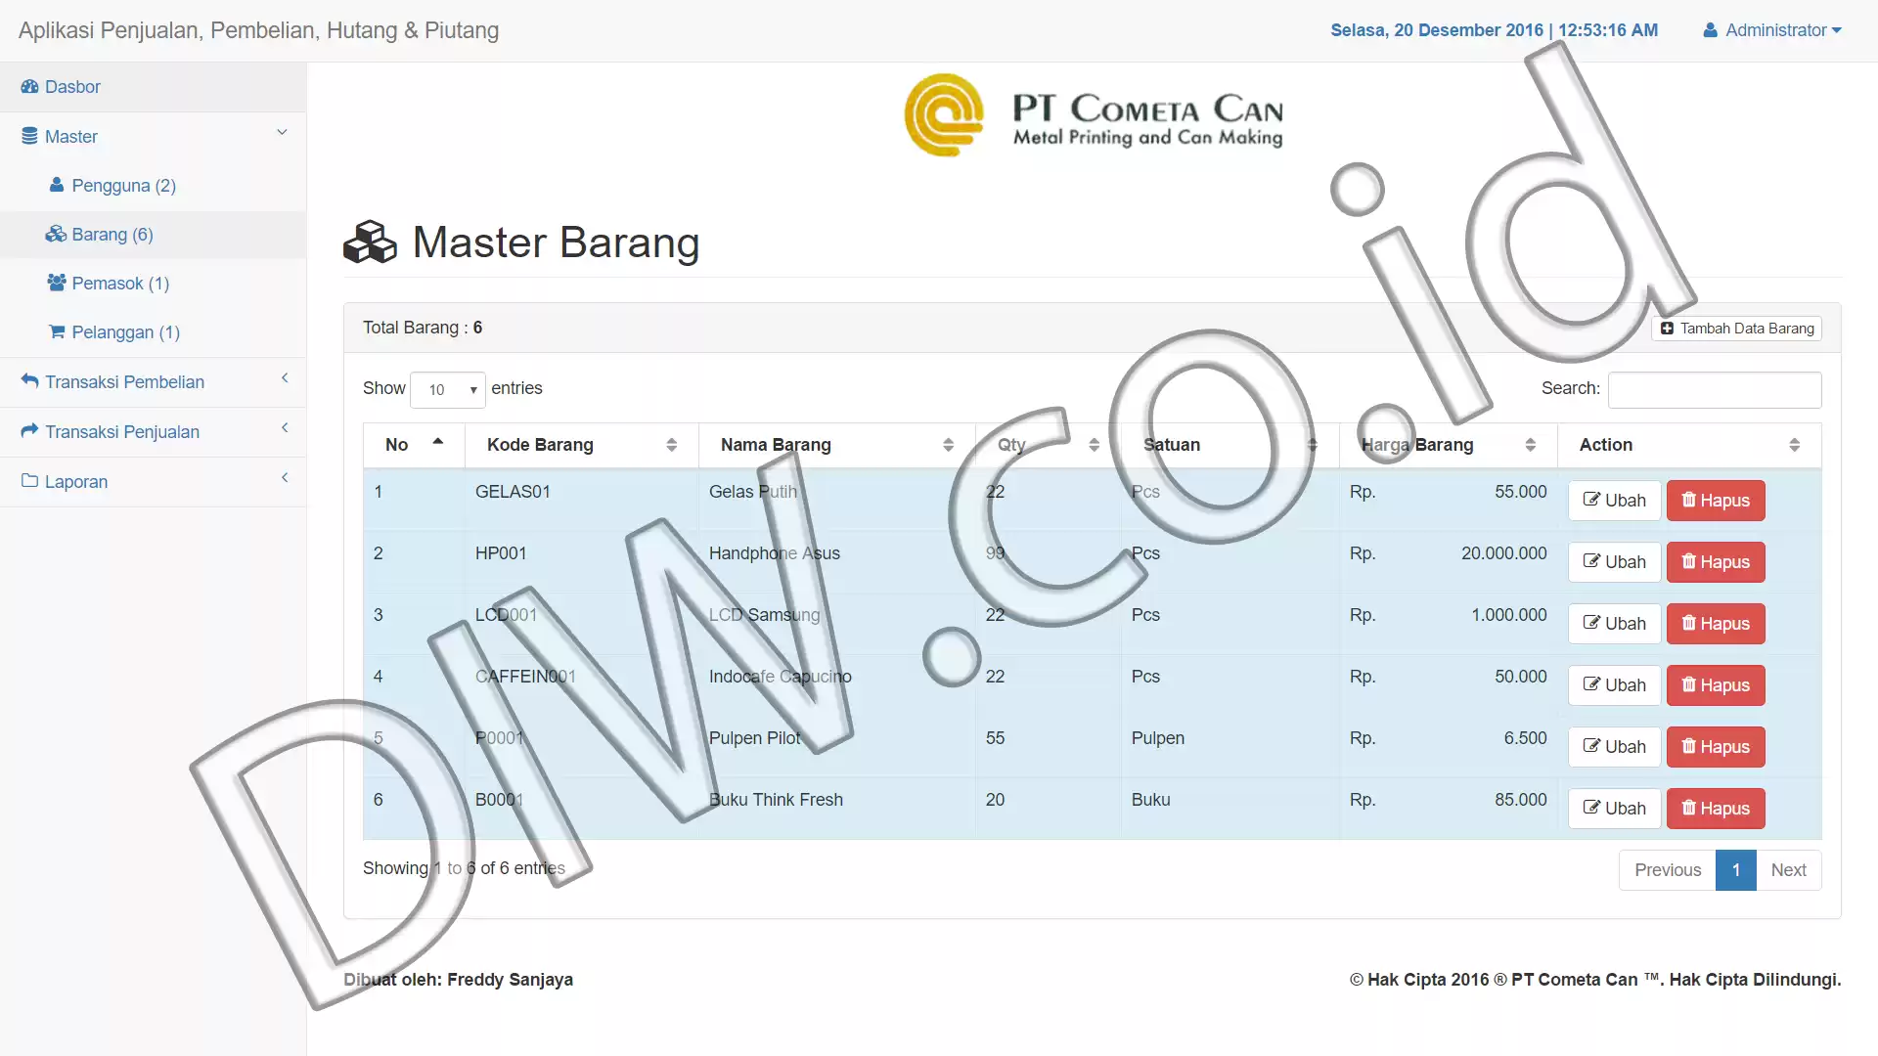Click the Laporan folder icon

click(x=29, y=481)
